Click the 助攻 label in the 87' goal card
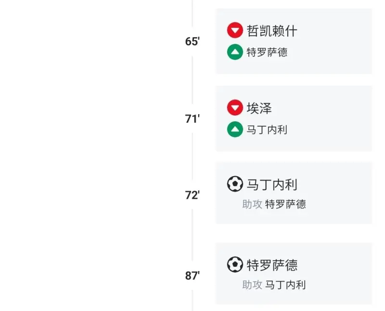The height and width of the screenshot is (311, 385). [252, 285]
